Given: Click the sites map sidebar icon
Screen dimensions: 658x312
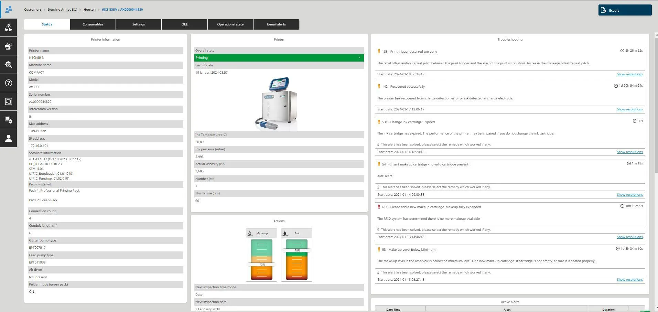Looking at the screenshot, I should (x=9, y=28).
